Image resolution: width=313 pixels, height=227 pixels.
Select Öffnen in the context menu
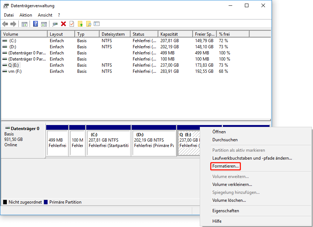(219, 132)
